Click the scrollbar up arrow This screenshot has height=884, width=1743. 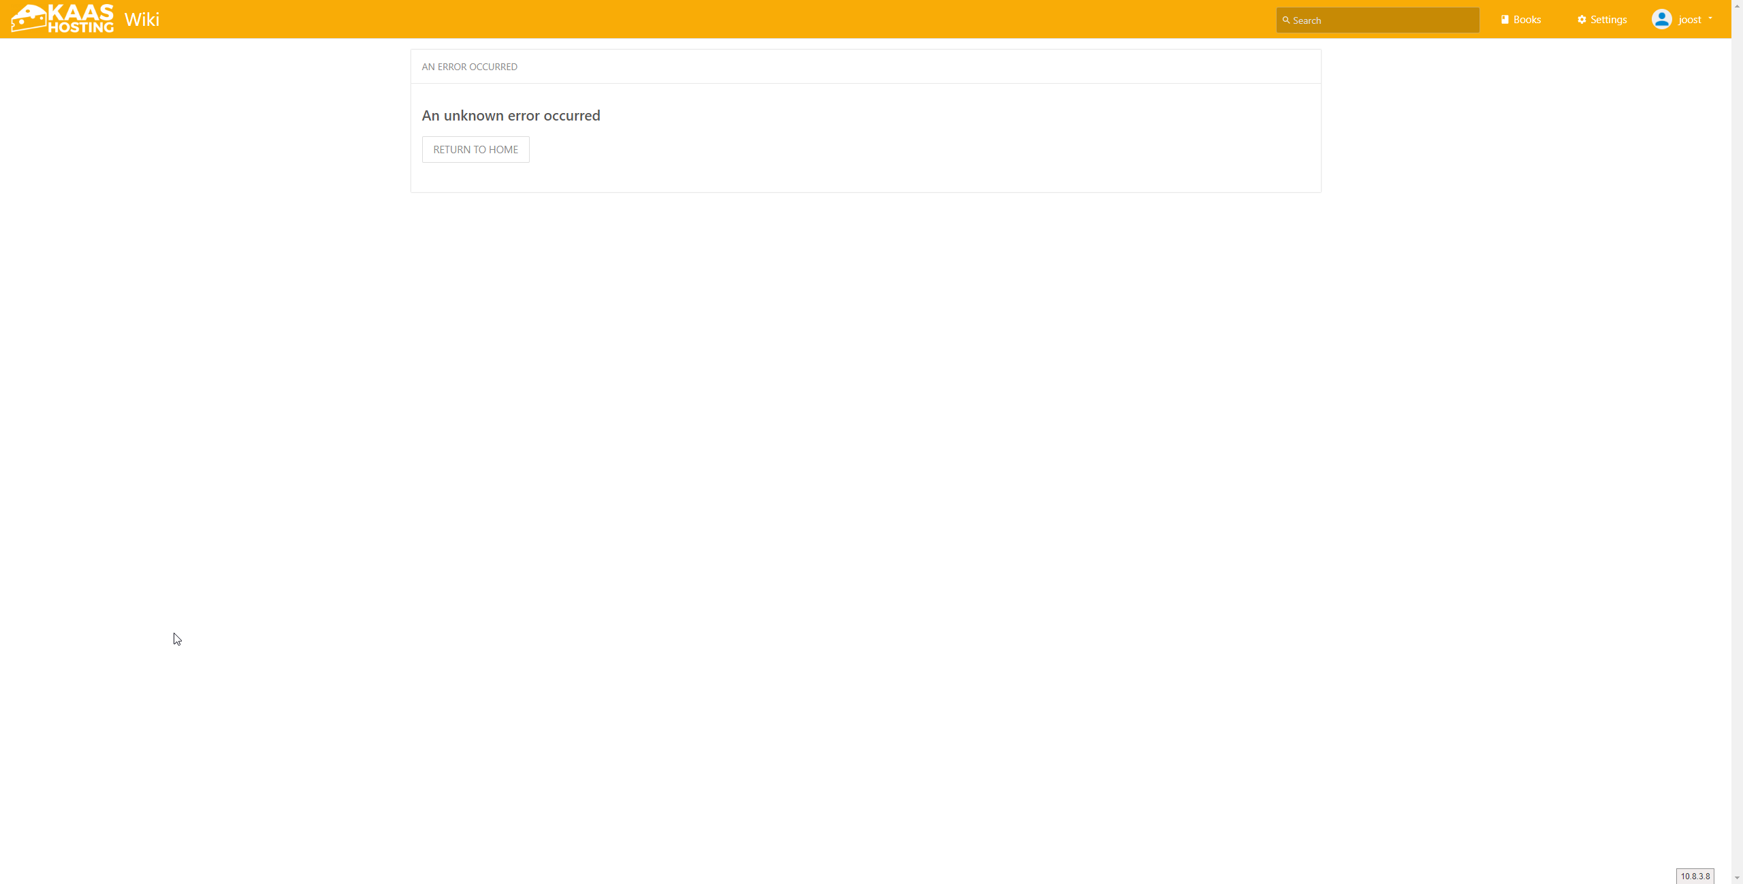[1737, 5]
